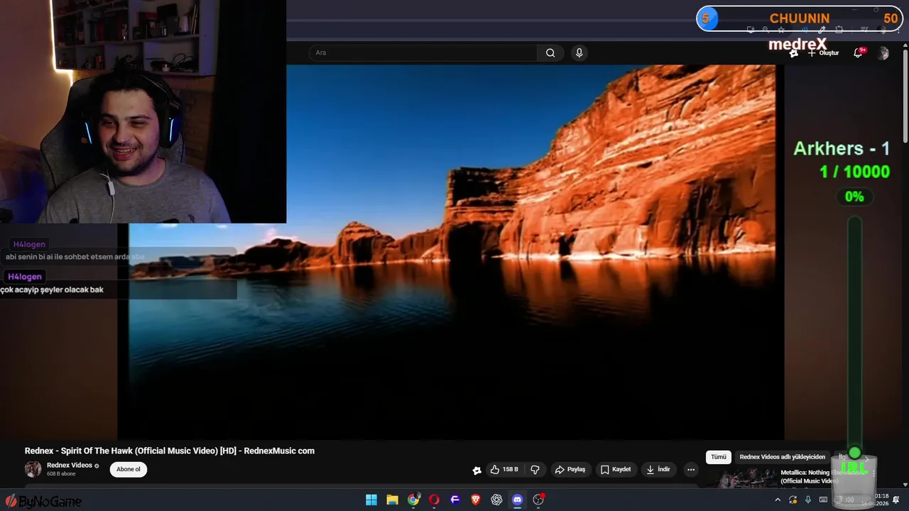Select the Tümü filter chip

719,457
